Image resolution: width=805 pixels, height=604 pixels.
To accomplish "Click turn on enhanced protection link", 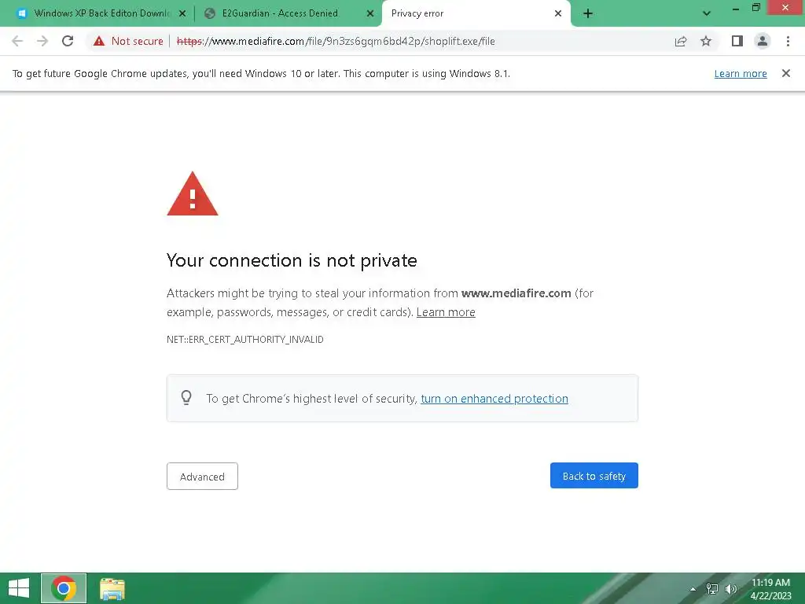I will [x=494, y=399].
